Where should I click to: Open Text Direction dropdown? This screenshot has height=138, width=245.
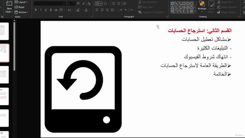[149, 2]
